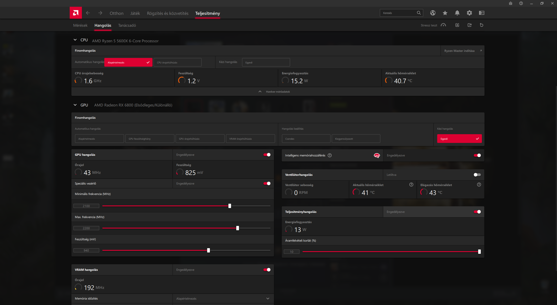Collapse the GPU section chevron
This screenshot has height=305, width=557.
click(75, 105)
